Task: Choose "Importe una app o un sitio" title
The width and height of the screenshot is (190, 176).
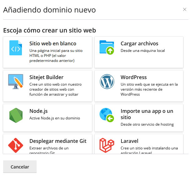Action: 147,114
